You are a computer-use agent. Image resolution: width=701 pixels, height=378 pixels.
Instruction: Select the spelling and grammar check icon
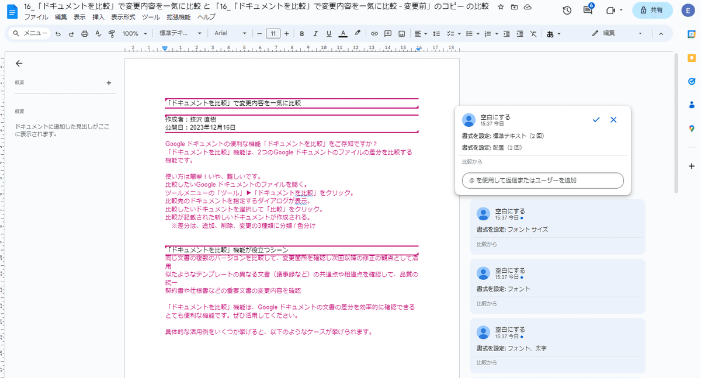tap(98, 33)
